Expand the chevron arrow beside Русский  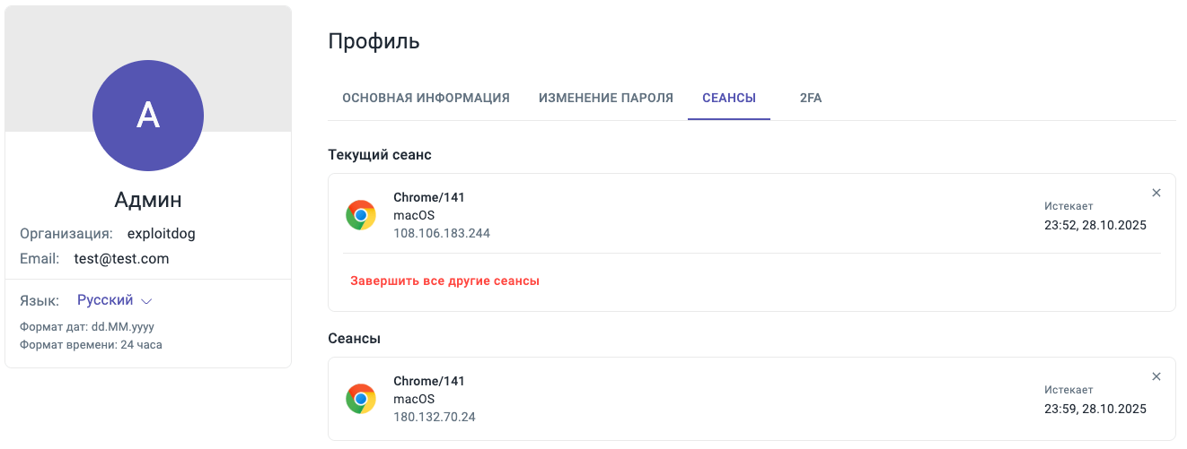point(147,301)
